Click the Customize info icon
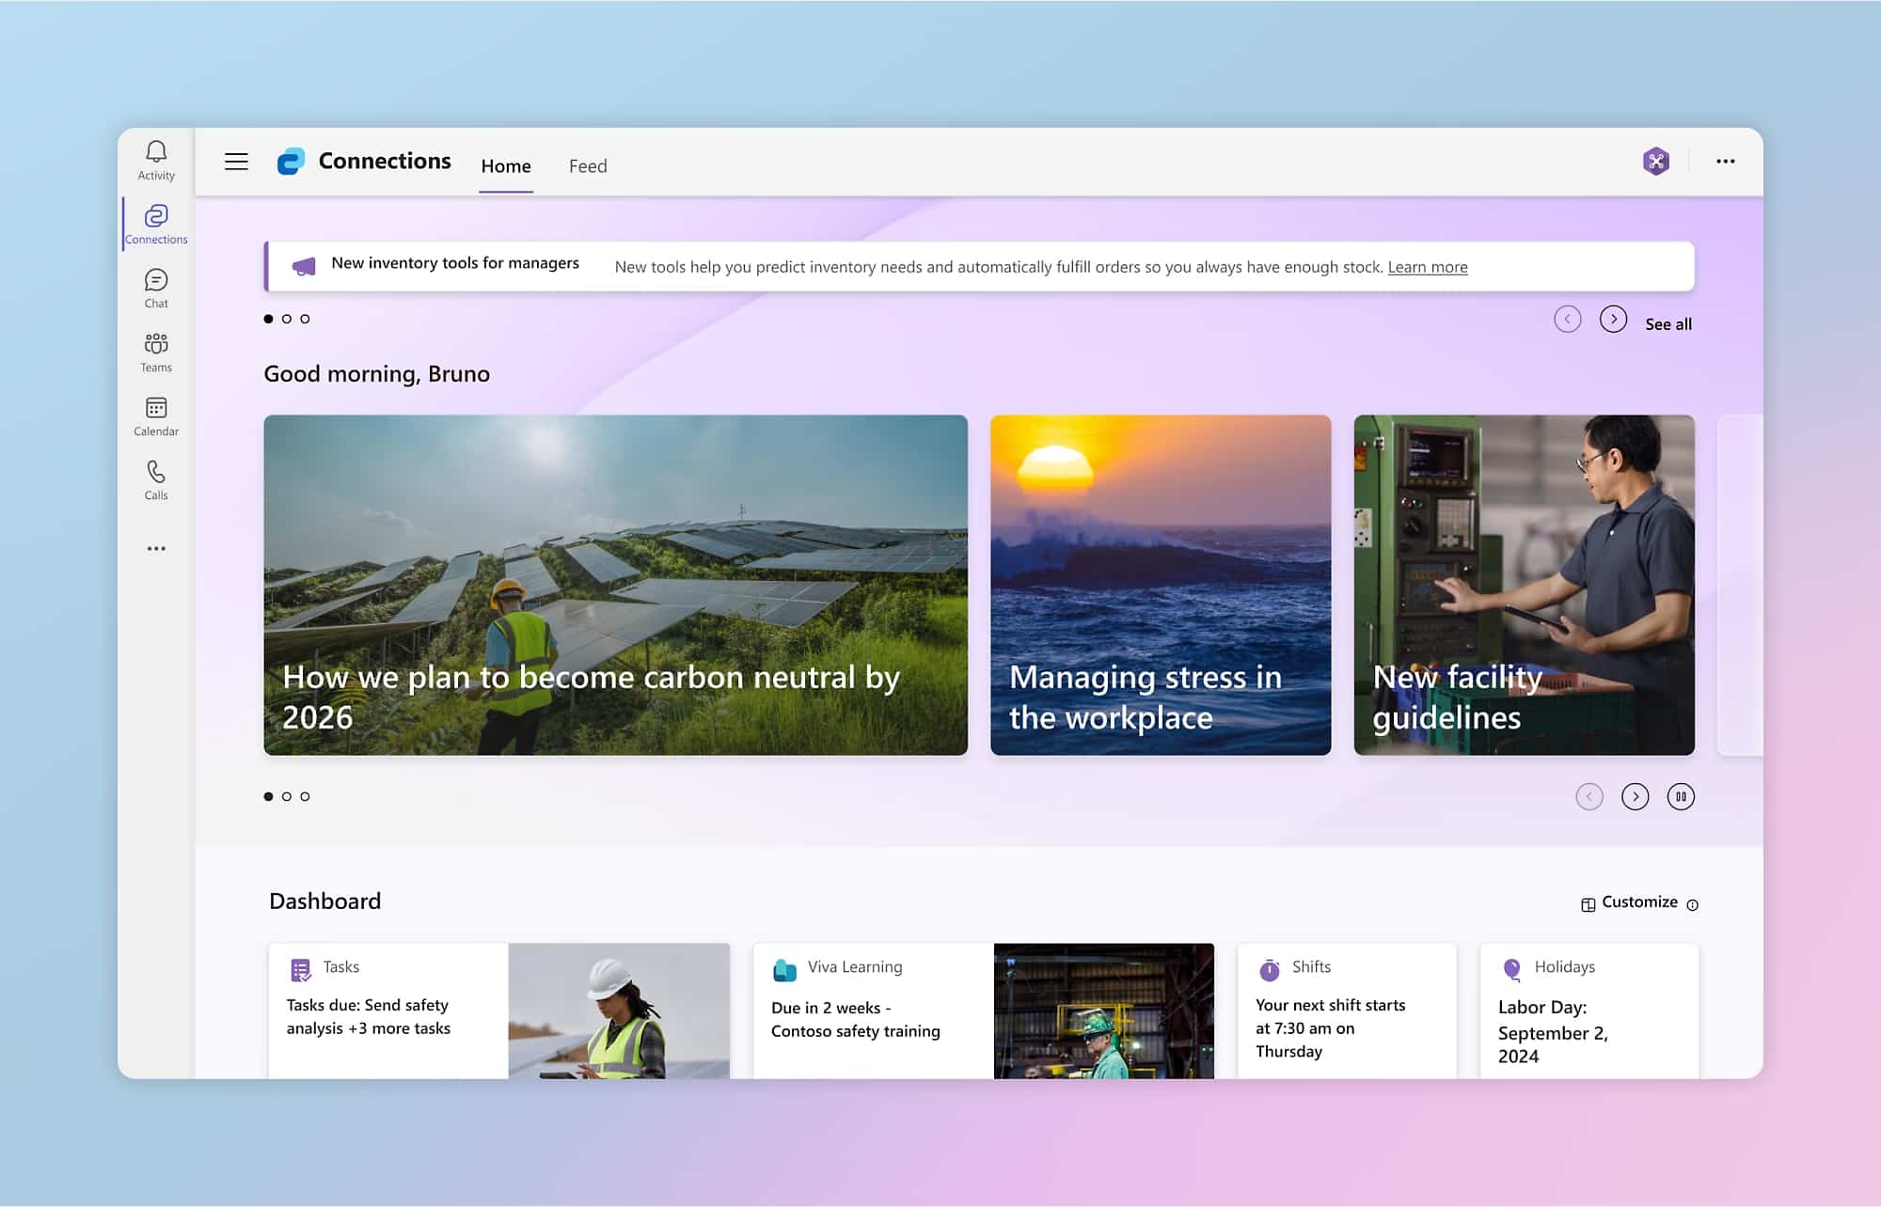Screen dimensions: 1881x1207 pos(1692,904)
